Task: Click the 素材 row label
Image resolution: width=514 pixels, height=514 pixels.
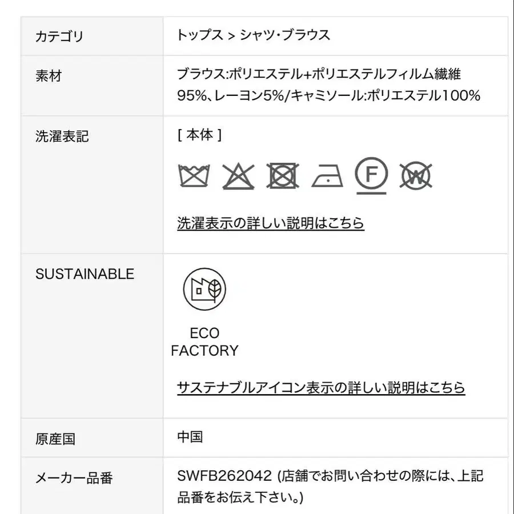Action: (49, 76)
